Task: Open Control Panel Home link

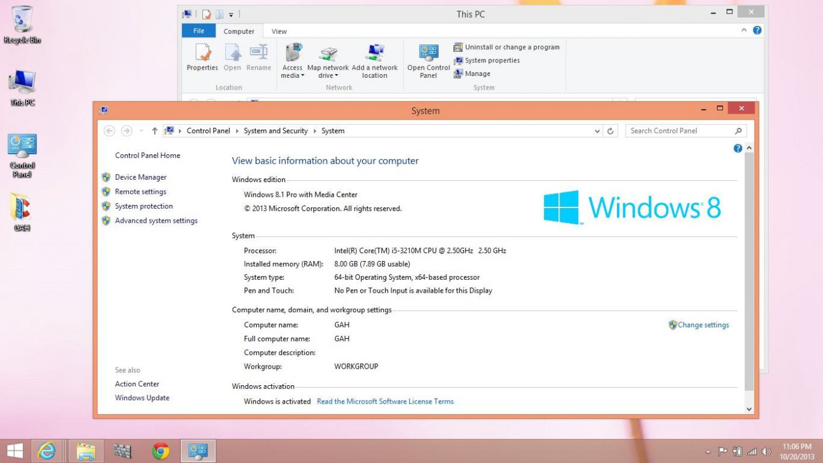Action: tap(147, 156)
